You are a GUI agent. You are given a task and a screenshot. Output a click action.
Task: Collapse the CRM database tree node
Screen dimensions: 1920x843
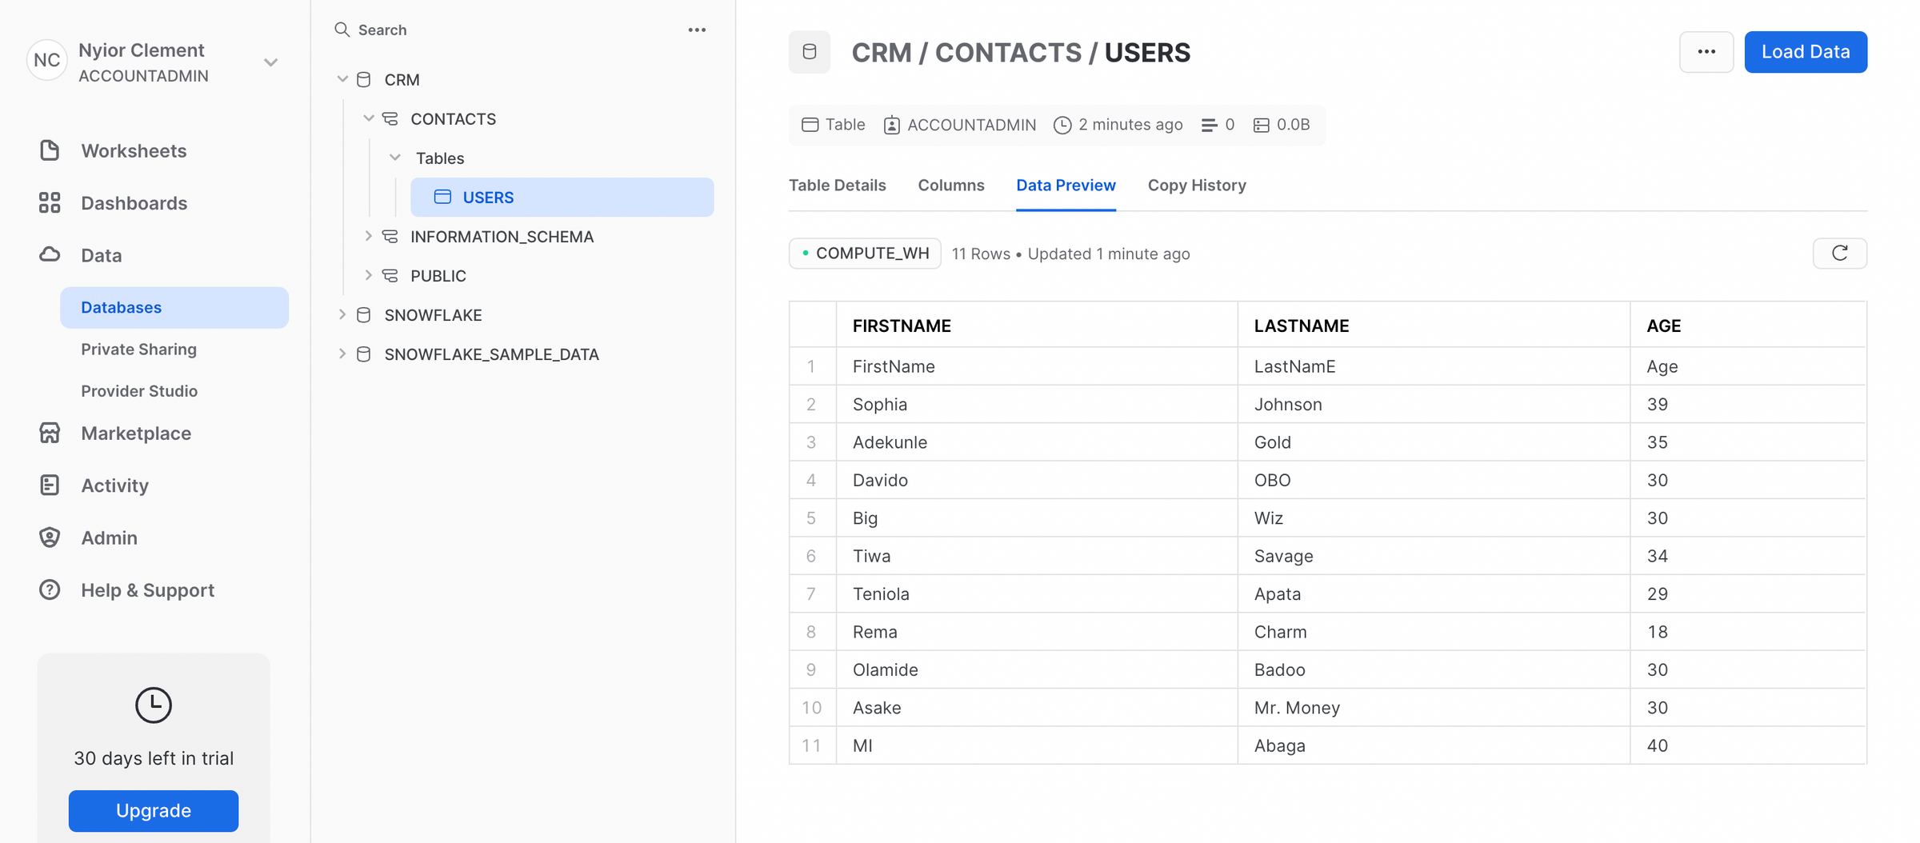[342, 79]
